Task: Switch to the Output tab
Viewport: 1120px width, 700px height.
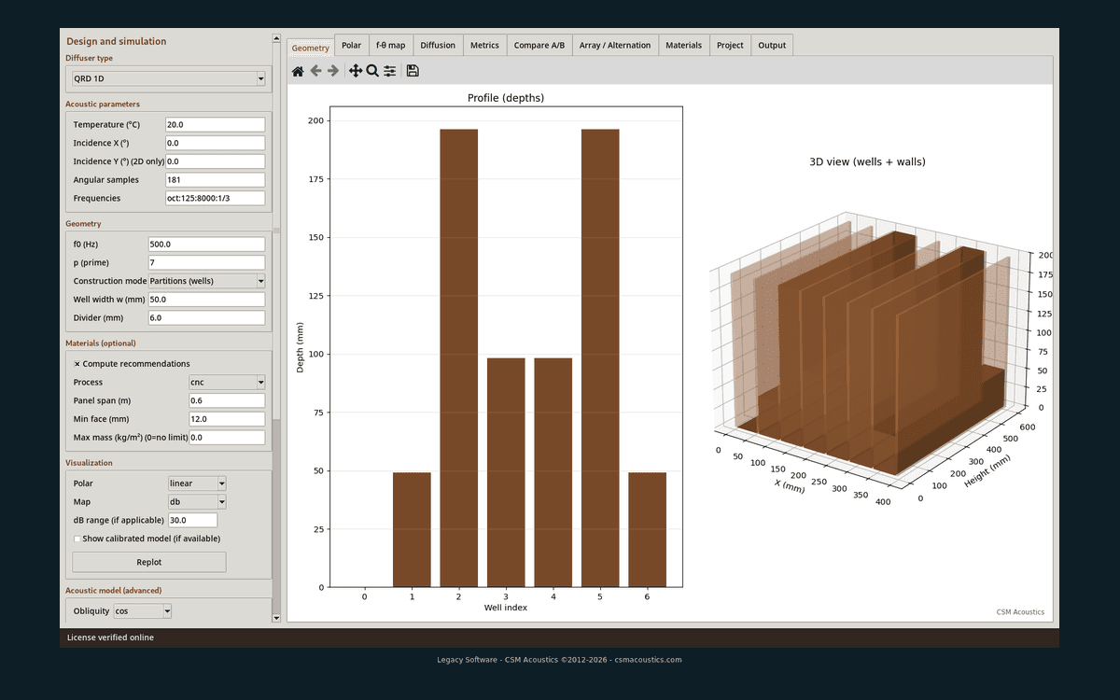Action: pyautogui.click(x=772, y=45)
